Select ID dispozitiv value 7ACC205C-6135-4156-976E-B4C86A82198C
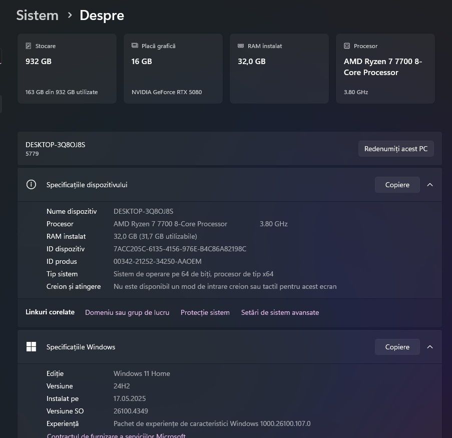Image resolution: width=452 pixels, height=438 pixels. tap(180, 249)
